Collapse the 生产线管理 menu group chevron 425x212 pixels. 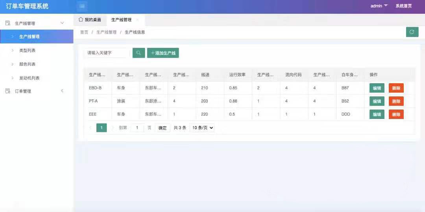pyautogui.click(x=62, y=23)
